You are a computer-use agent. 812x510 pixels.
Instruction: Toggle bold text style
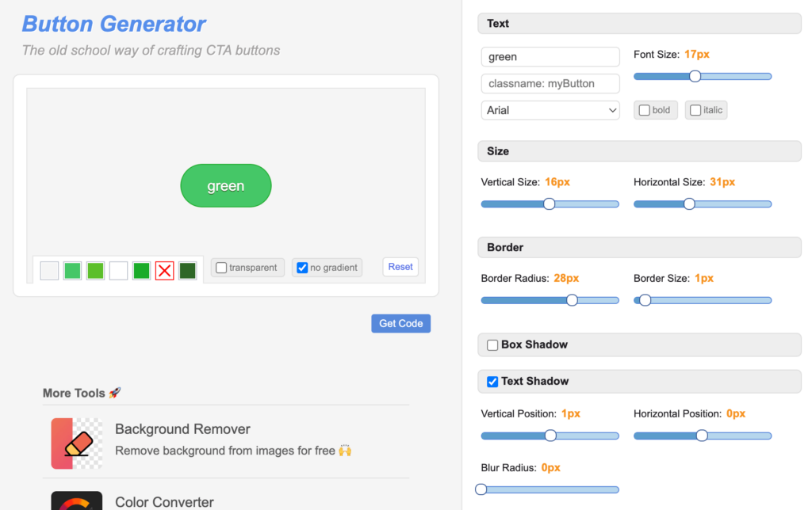(x=645, y=110)
